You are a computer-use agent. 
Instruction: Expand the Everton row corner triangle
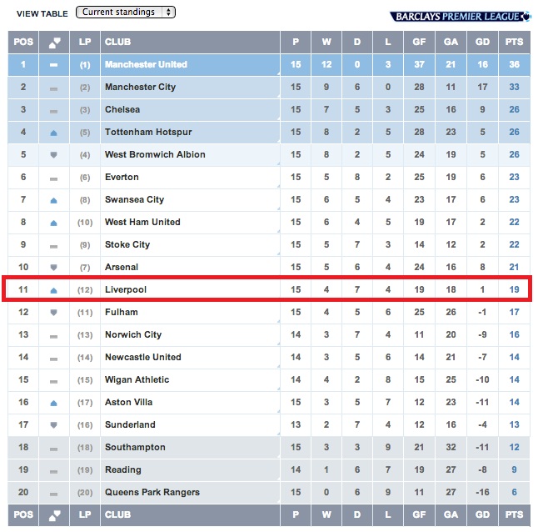278,186
